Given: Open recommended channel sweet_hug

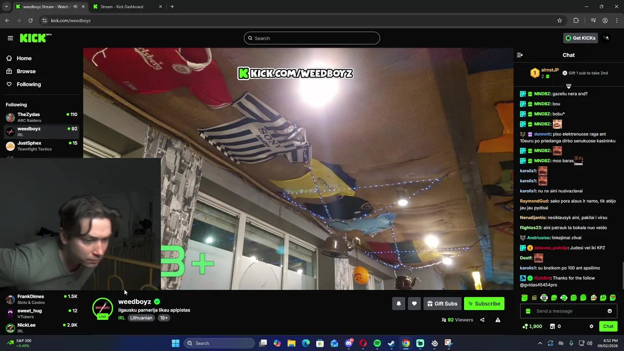Looking at the screenshot, I should (x=41, y=313).
